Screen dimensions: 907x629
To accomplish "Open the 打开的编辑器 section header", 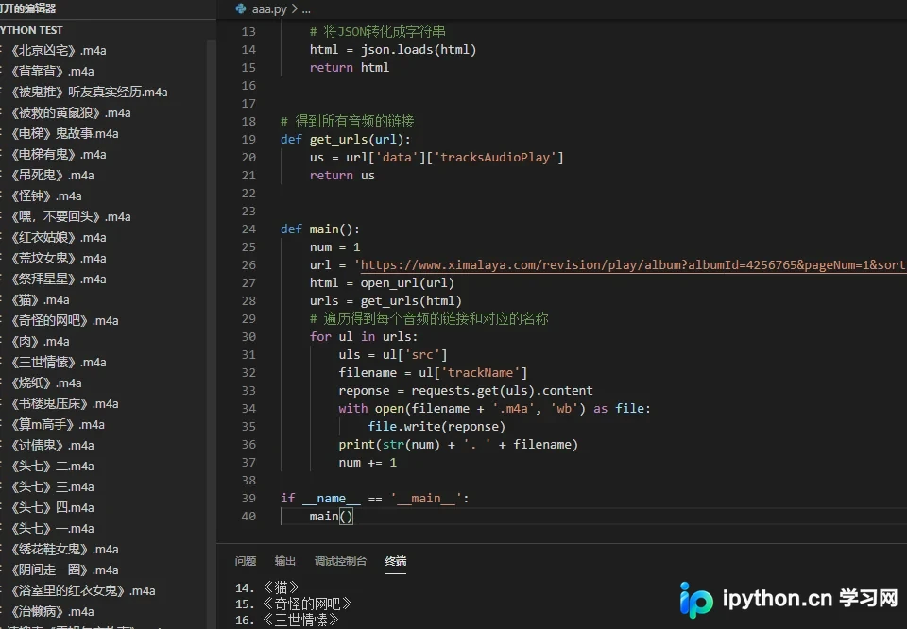I will pyautogui.click(x=27, y=8).
